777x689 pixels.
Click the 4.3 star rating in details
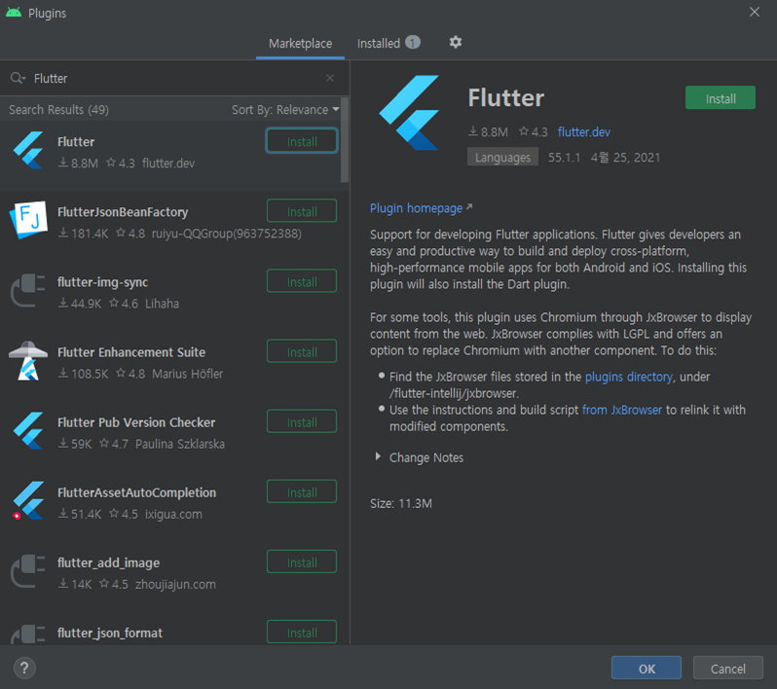click(x=534, y=131)
